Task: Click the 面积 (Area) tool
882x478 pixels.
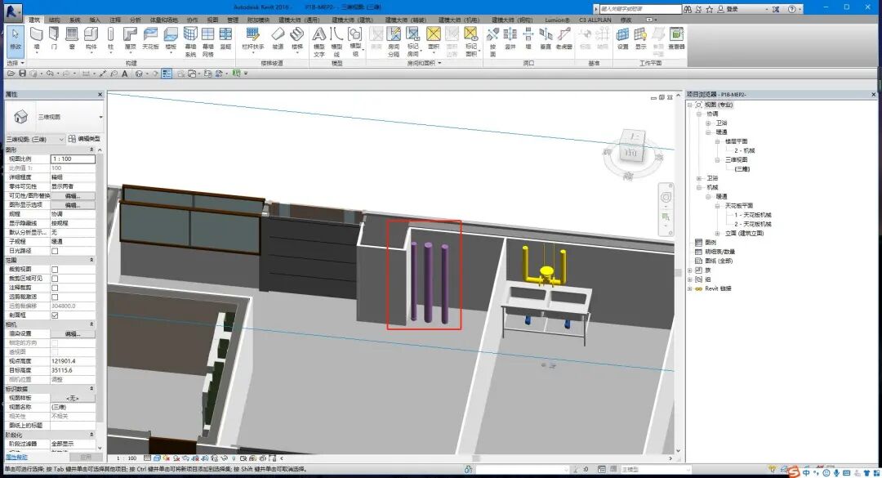Action: [433, 38]
